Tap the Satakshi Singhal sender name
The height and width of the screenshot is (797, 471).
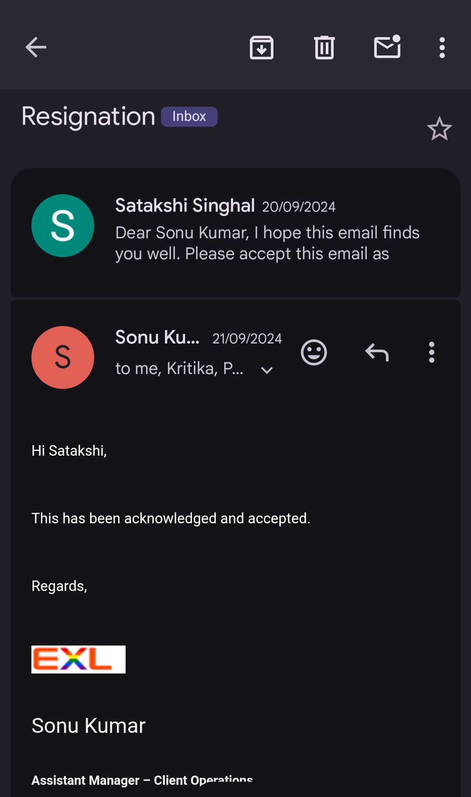point(185,206)
